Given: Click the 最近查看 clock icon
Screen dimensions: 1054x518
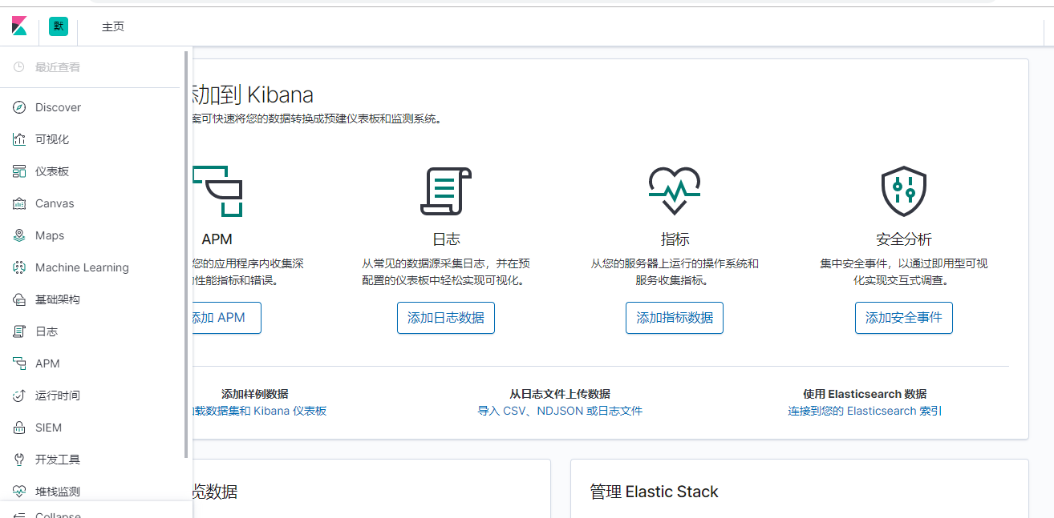Looking at the screenshot, I should coord(19,67).
